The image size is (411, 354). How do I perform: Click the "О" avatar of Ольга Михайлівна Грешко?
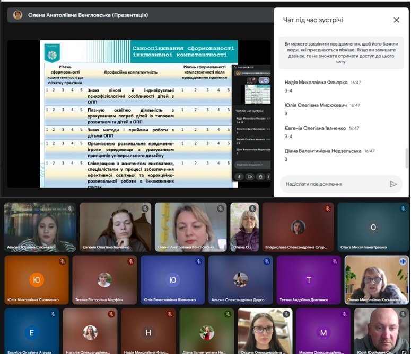373,227
